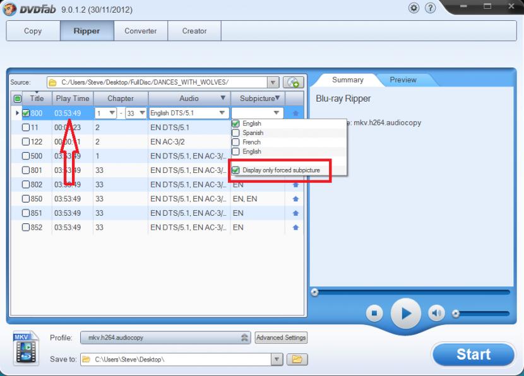Toggle the select-all titles checkbox in header

(18, 98)
